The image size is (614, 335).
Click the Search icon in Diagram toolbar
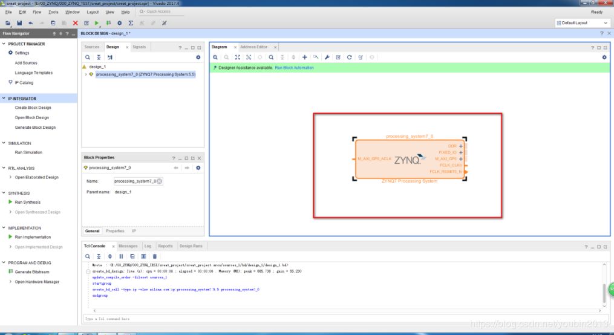point(271,57)
